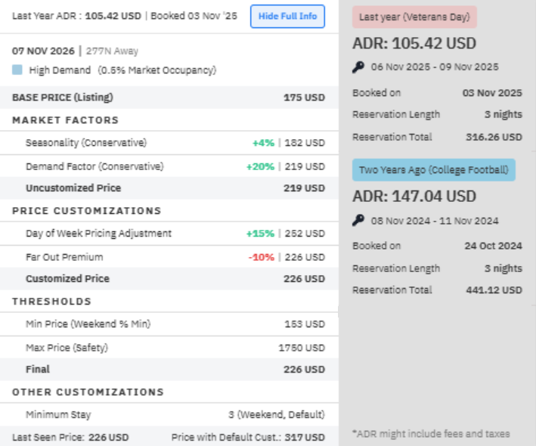
Task: Click the -10% Far Out Premium value
Action: point(261,257)
